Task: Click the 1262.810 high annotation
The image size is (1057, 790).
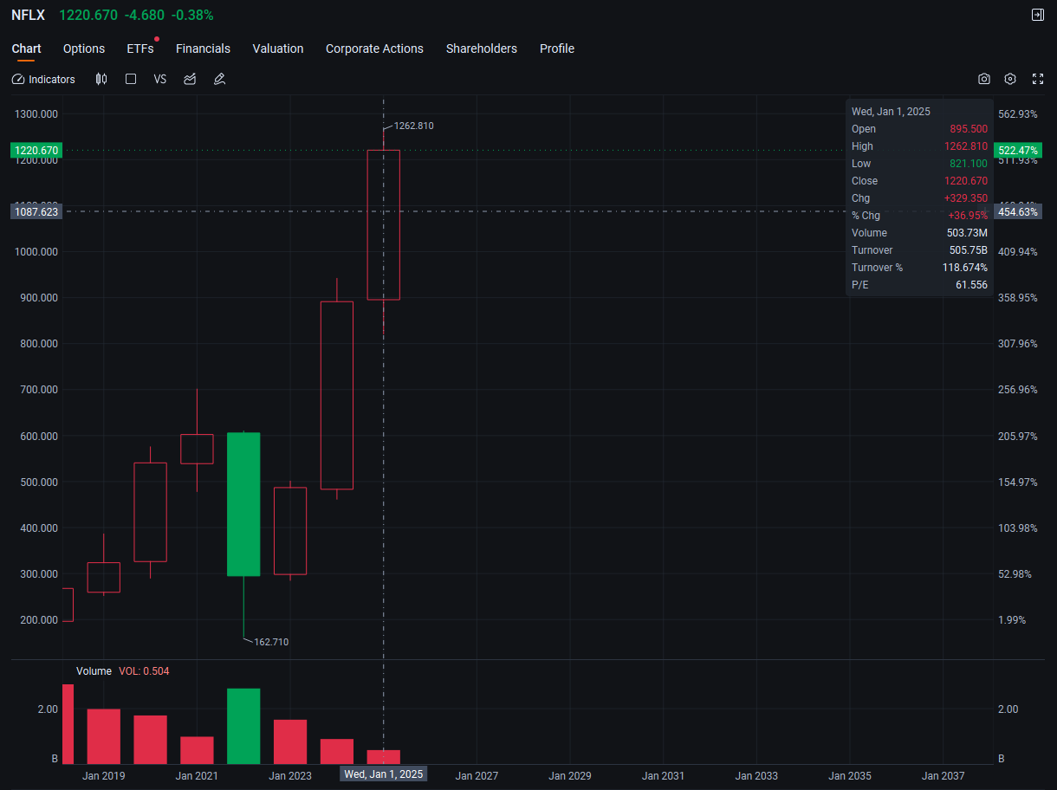Action: click(x=413, y=126)
